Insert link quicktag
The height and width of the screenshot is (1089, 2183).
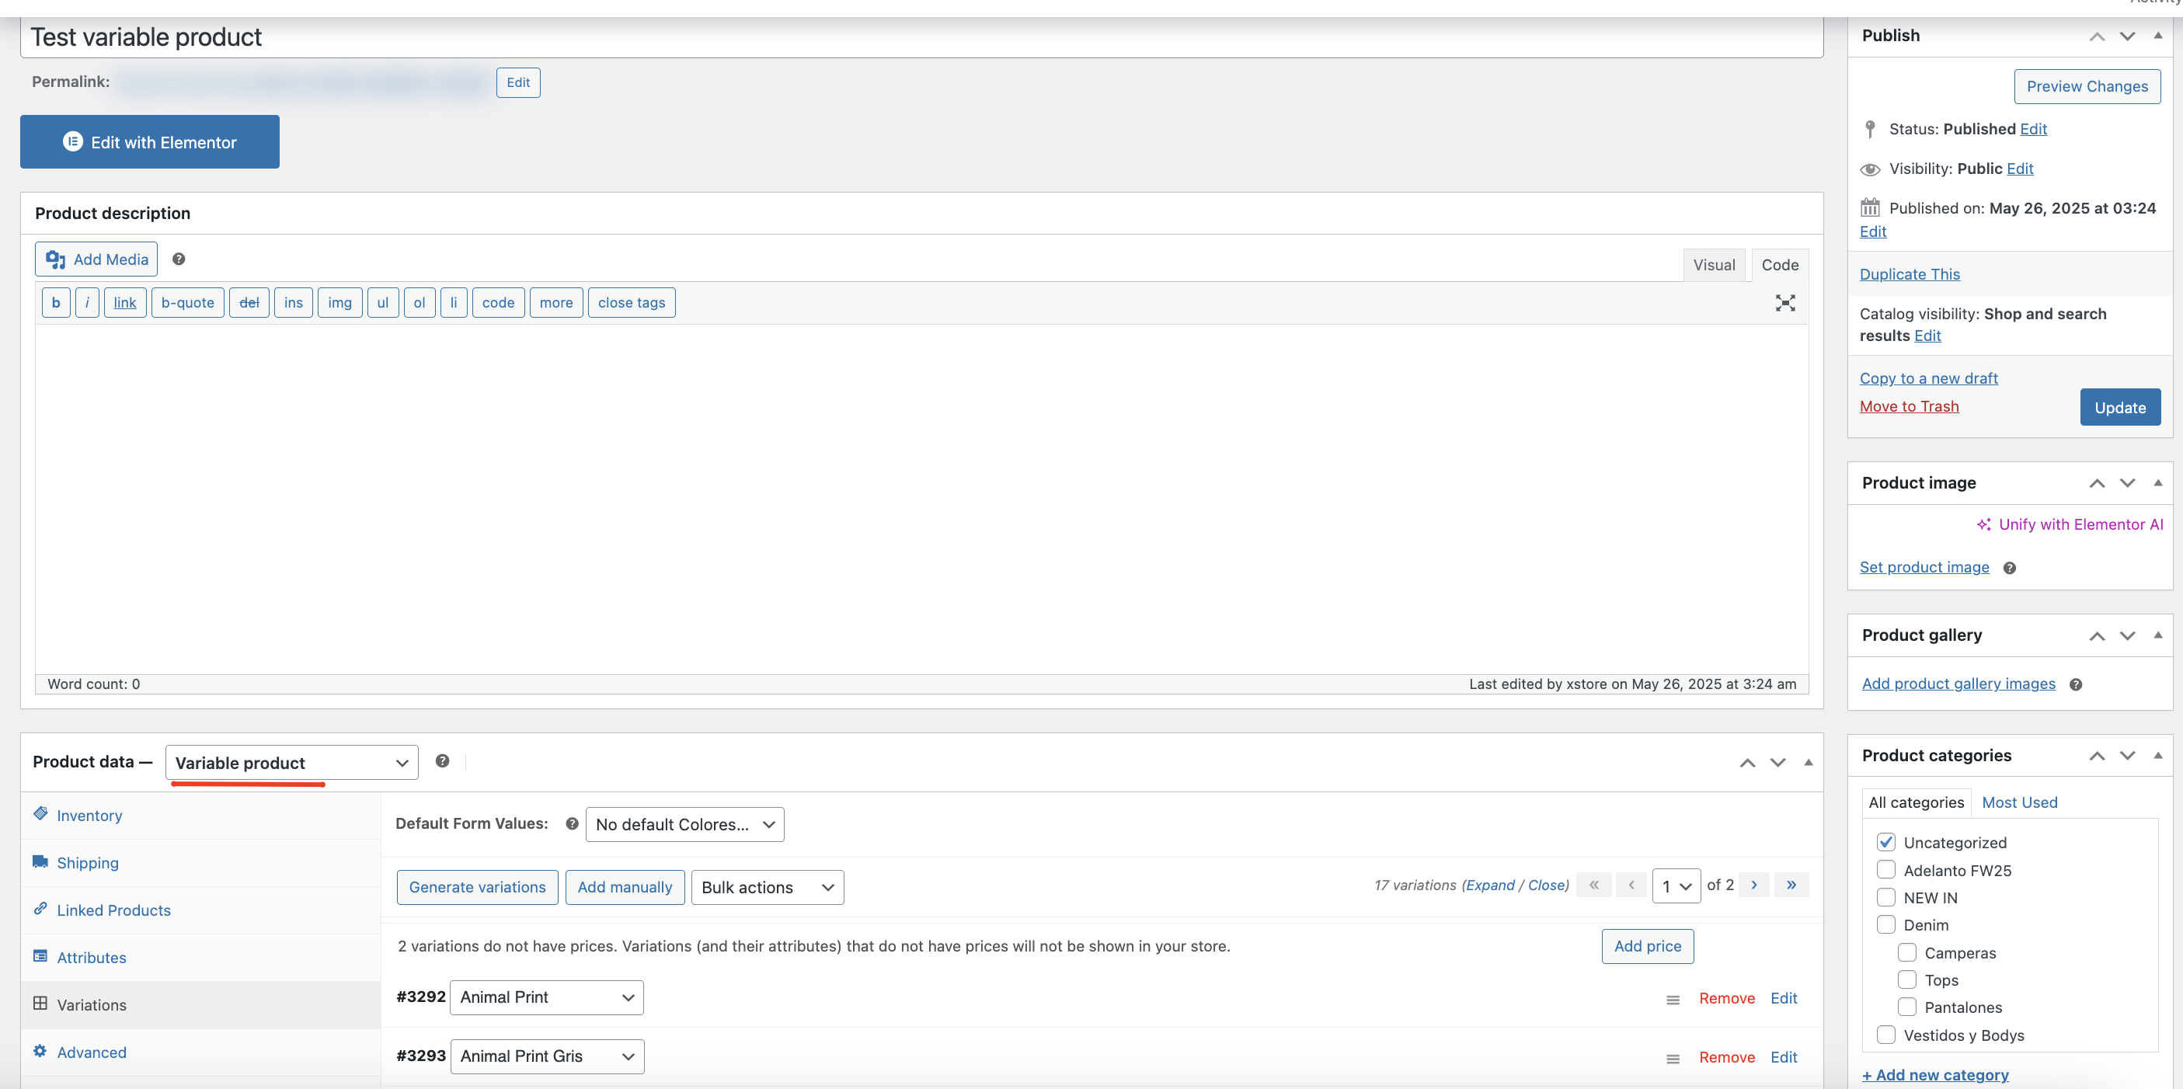coord(124,303)
